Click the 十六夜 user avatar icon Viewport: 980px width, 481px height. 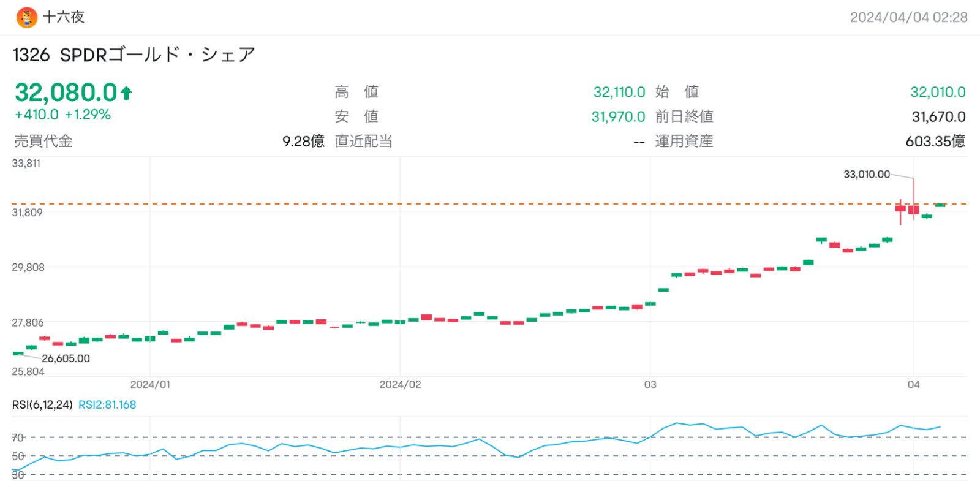[27, 18]
